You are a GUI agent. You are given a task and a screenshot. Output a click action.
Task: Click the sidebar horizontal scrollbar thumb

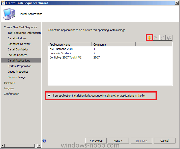point(19,146)
